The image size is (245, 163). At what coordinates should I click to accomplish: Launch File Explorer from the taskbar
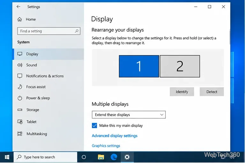click(101, 157)
